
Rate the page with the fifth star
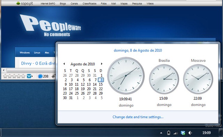click(23, 76)
